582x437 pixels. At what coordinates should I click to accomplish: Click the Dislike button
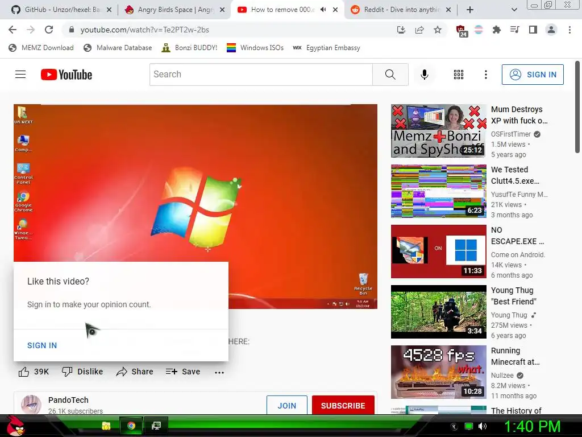(x=82, y=372)
